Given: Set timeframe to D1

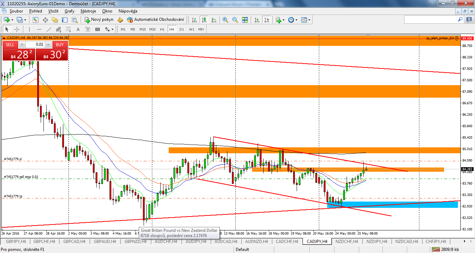Looking at the screenshot, I should [182, 29].
